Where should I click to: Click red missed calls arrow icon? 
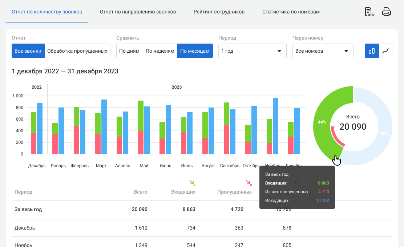pos(249,183)
